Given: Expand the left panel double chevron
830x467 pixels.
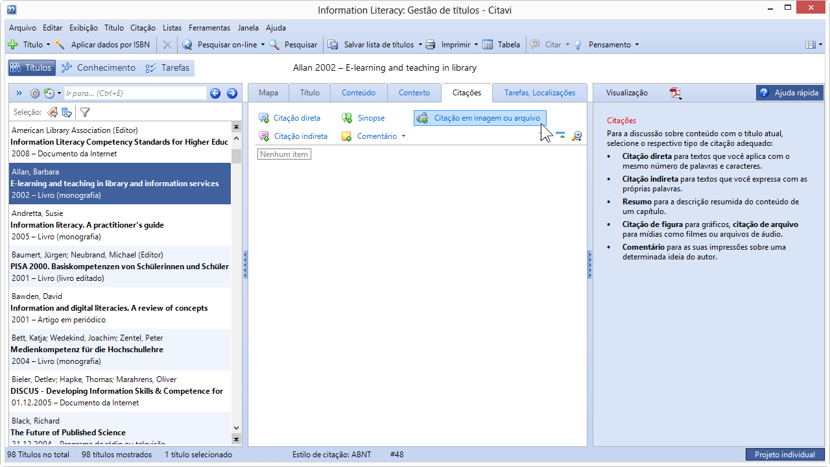Looking at the screenshot, I should 19,93.
